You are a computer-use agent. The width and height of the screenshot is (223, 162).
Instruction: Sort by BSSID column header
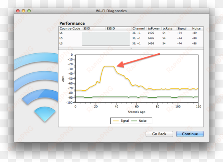click(118, 28)
